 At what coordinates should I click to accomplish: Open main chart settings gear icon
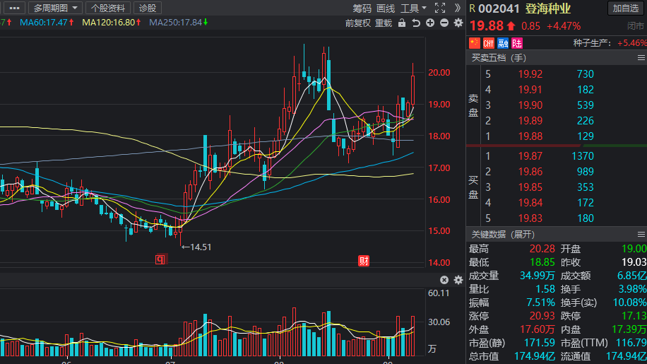(458, 23)
